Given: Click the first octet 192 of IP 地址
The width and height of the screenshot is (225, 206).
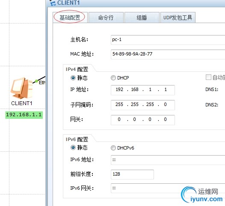Looking at the screenshot, I should click(119, 90).
